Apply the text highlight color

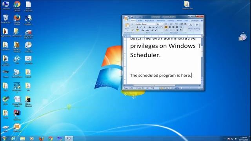click(138, 30)
